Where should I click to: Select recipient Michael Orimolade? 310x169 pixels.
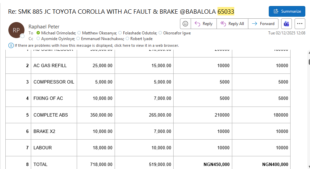(x=58, y=33)
